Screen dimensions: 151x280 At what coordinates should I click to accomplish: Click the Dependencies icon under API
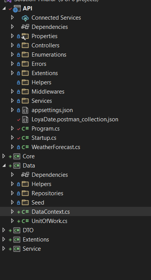click(25, 27)
